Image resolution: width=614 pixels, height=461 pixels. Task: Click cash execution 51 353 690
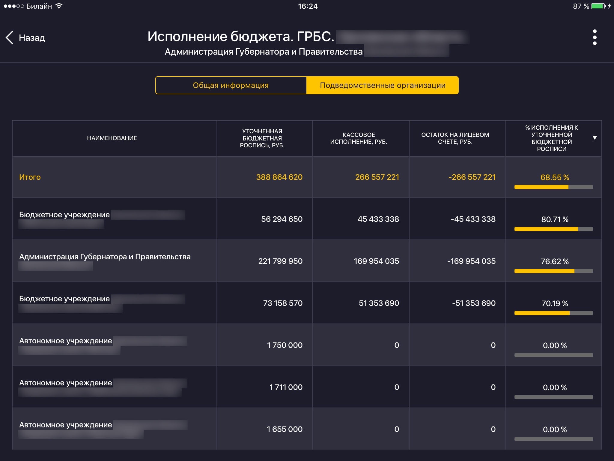coord(379,303)
